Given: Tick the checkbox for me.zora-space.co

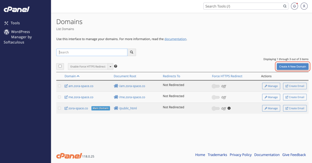Looking at the screenshot, I should coord(59,97).
